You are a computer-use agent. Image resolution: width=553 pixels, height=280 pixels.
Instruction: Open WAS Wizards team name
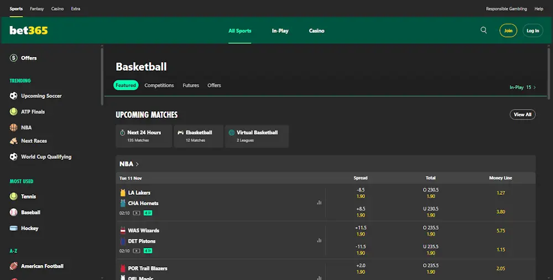click(x=144, y=231)
